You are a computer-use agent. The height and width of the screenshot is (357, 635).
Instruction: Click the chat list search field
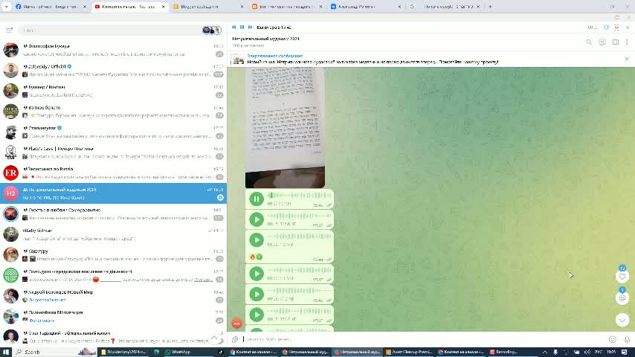pyautogui.click(x=112, y=30)
